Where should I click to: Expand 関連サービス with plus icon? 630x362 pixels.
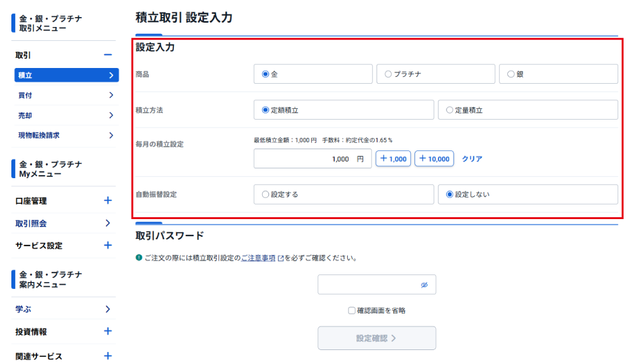coord(108,356)
